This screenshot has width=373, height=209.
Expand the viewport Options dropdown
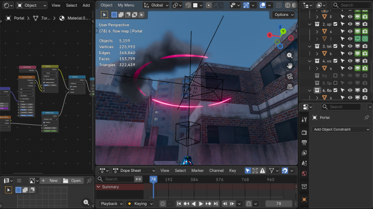pos(284,14)
